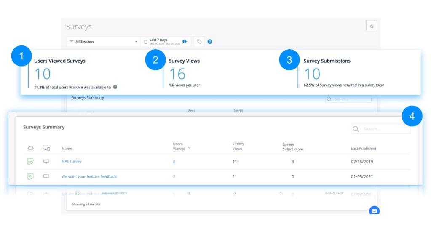Sort by the Users Viewed column
The image size is (431, 245).
click(181, 146)
